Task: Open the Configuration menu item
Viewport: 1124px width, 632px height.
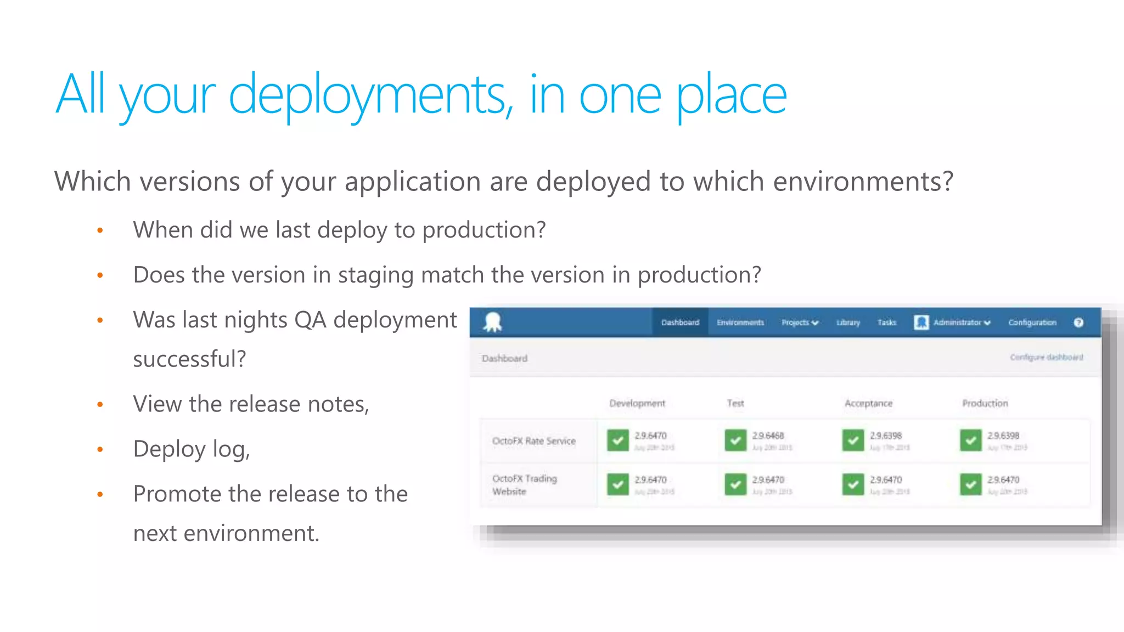Action: (1032, 323)
